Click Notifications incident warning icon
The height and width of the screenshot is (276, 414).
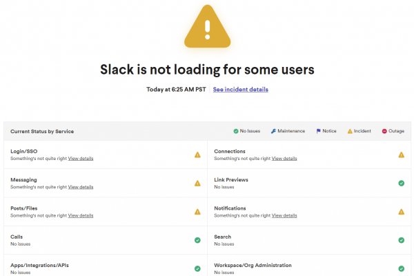click(x=401, y=212)
